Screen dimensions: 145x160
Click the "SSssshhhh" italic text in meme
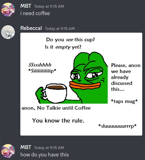(40, 65)
